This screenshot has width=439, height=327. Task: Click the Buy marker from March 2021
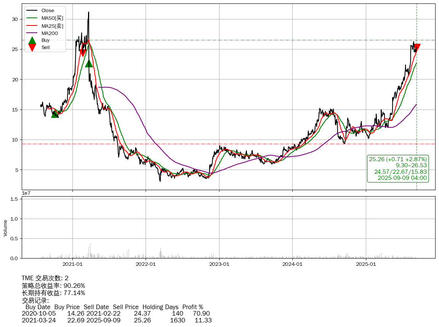click(x=89, y=63)
